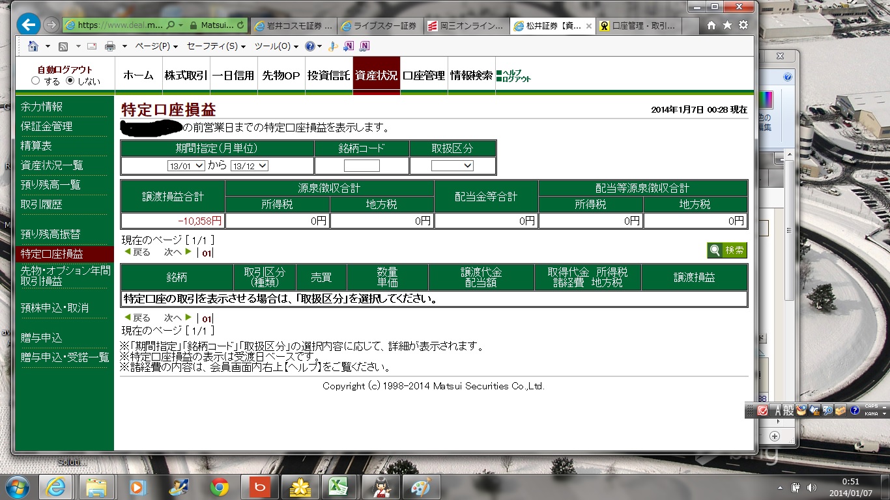Screen dimensions: 890x500
Task: Open 取引履歴 in the left sidebar
Action: coord(42,204)
